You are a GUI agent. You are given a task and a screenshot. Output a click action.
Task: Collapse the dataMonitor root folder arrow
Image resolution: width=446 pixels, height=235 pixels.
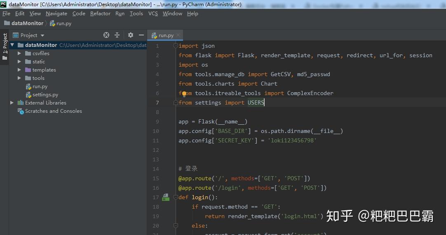pyautogui.click(x=12, y=45)
